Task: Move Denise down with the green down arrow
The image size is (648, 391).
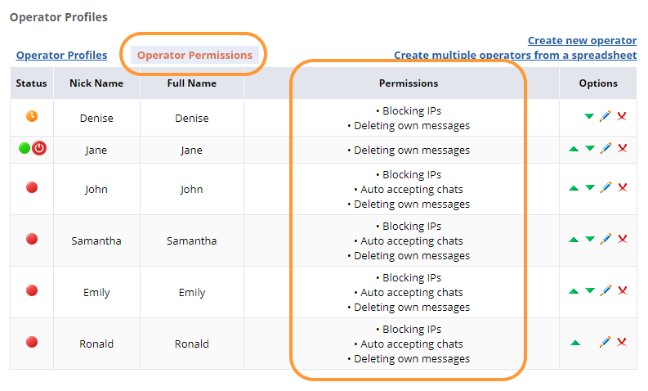Action: 589,117
